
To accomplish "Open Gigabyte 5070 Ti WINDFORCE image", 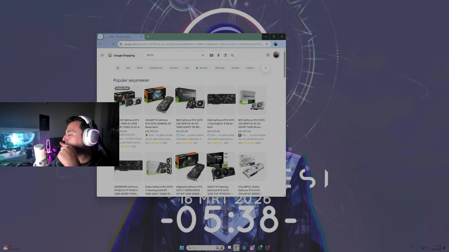I will [190, 167].
